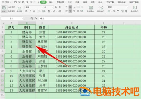Click the cell fill color bucket icon
This screenshot has width=141, height=99.
coord(49,11)
